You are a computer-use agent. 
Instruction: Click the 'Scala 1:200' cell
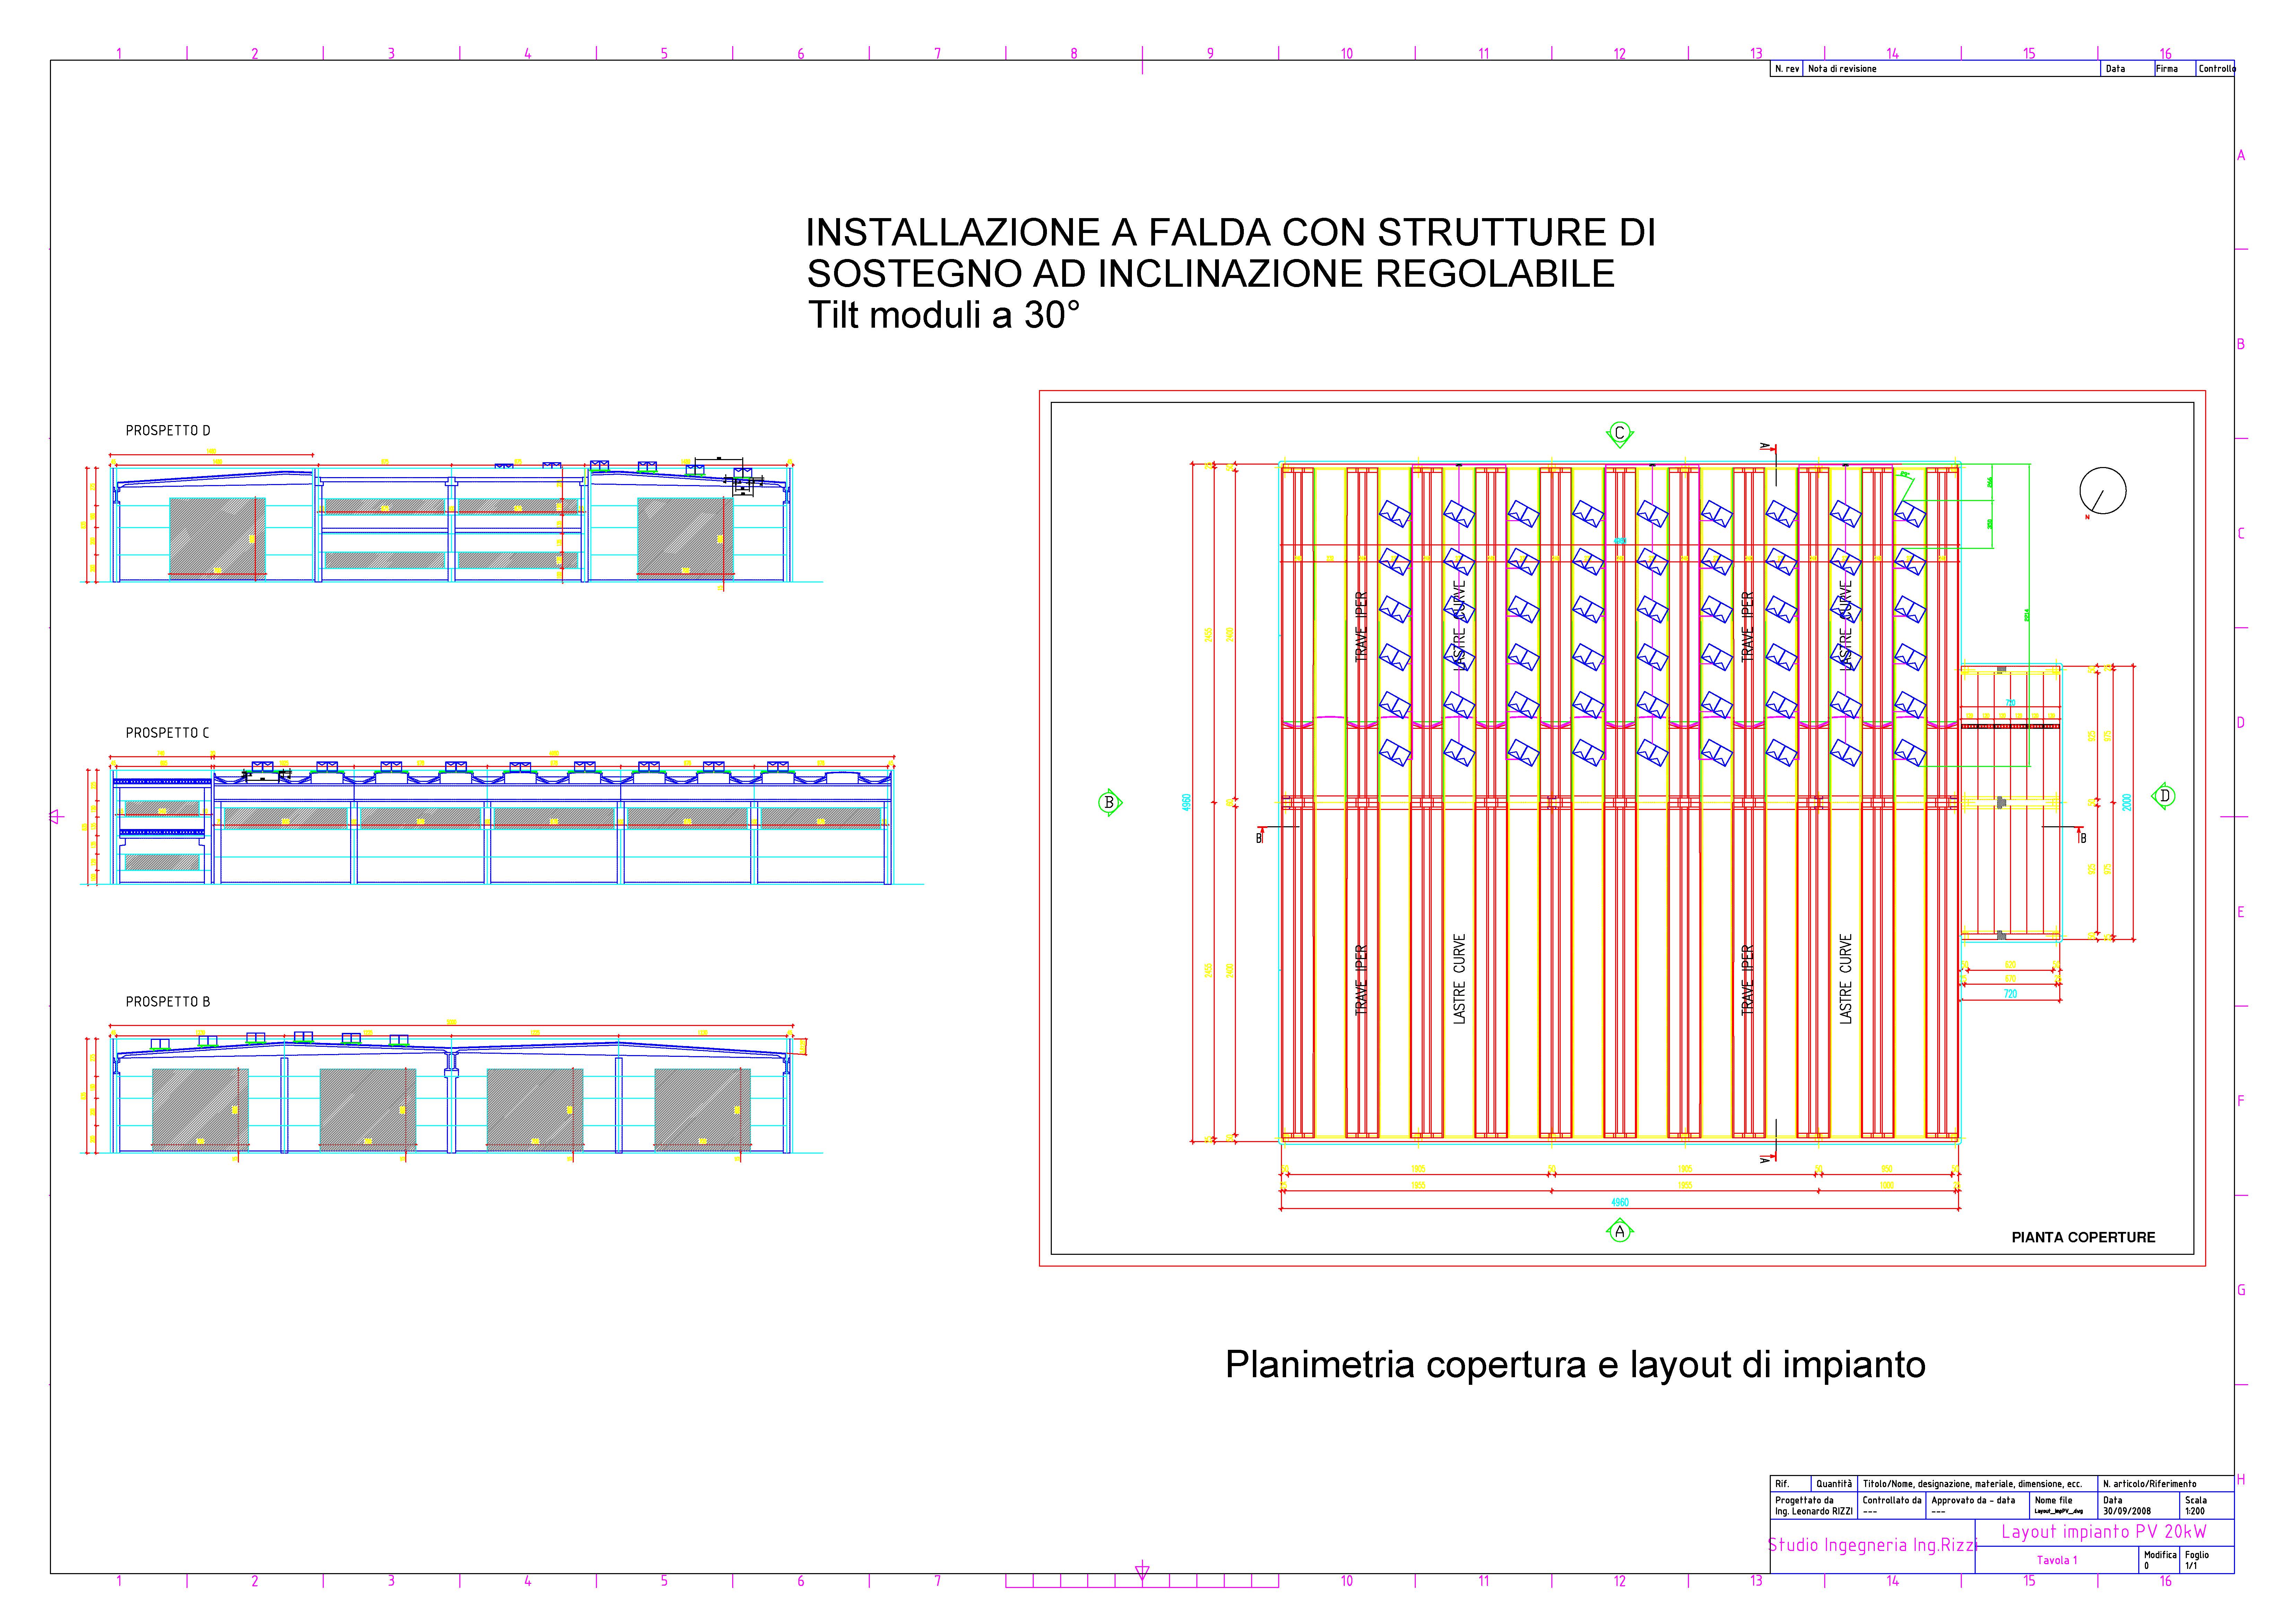(2207, 1506)
